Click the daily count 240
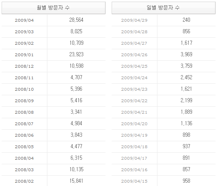 (x=186, y=20)
